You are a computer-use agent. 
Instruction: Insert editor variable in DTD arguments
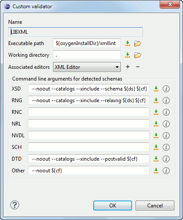(156, 159)
